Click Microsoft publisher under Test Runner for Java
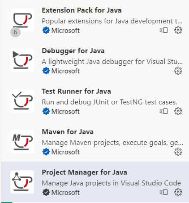Viewport: 189px width, 203px height. (x=65, y=112)
